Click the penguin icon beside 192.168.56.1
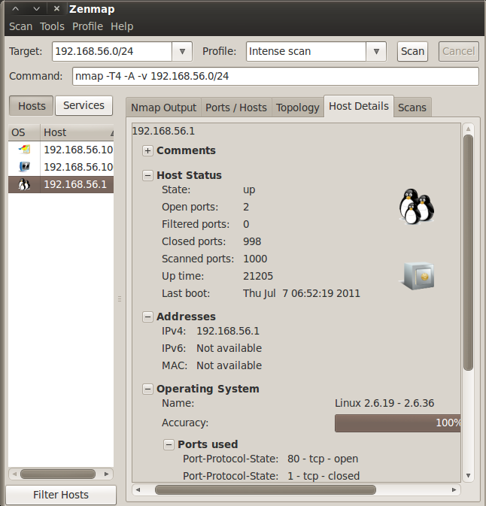The width and height of the screenshot is (486, 506). [24, 185]
